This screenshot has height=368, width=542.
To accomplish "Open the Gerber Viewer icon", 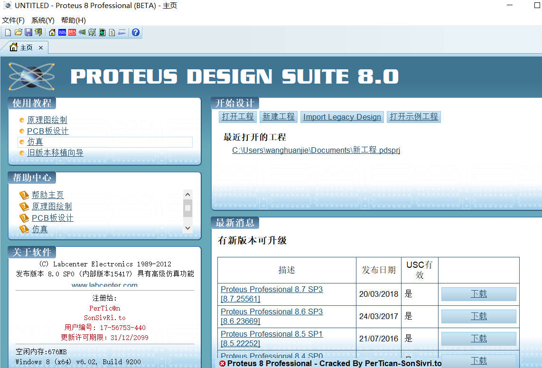I will (92, 32).
